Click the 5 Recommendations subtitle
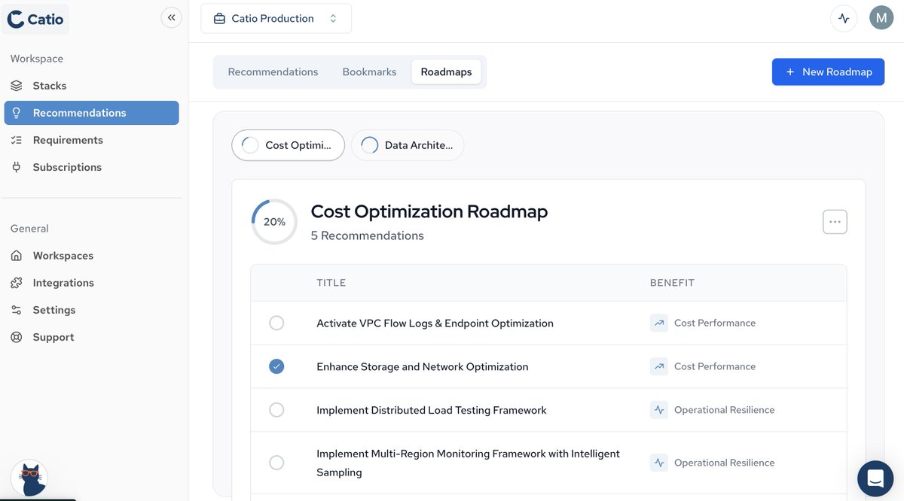The width and height of the screenshot is (904, 501). [367, 236]
